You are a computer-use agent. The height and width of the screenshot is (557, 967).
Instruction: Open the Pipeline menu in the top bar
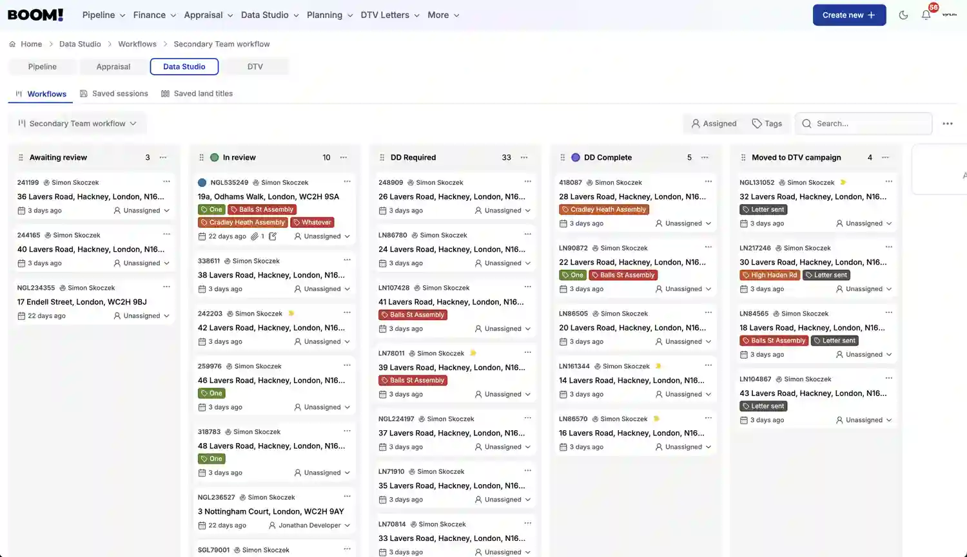pyautogui.click(x=104, y=15)
